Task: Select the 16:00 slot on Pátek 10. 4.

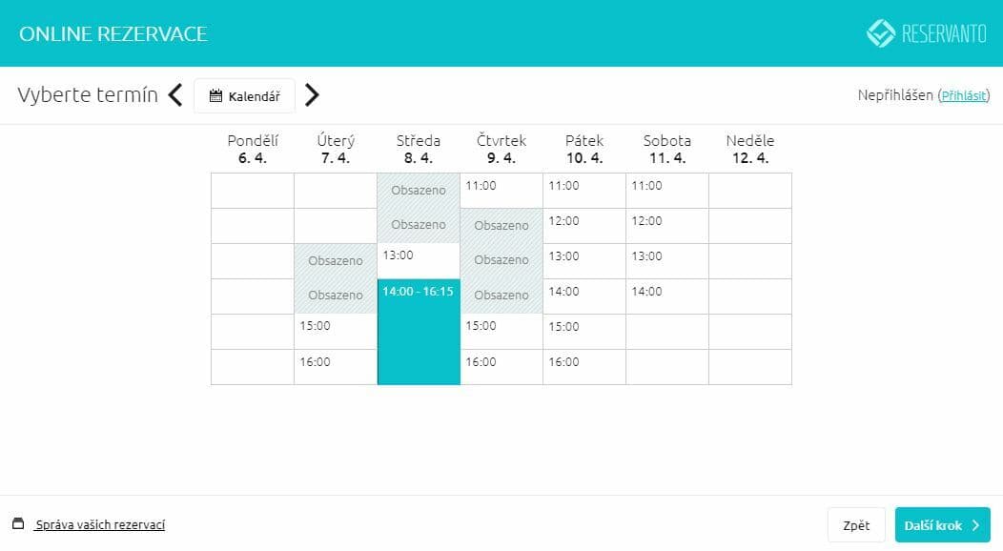Action: pos(584,365)
